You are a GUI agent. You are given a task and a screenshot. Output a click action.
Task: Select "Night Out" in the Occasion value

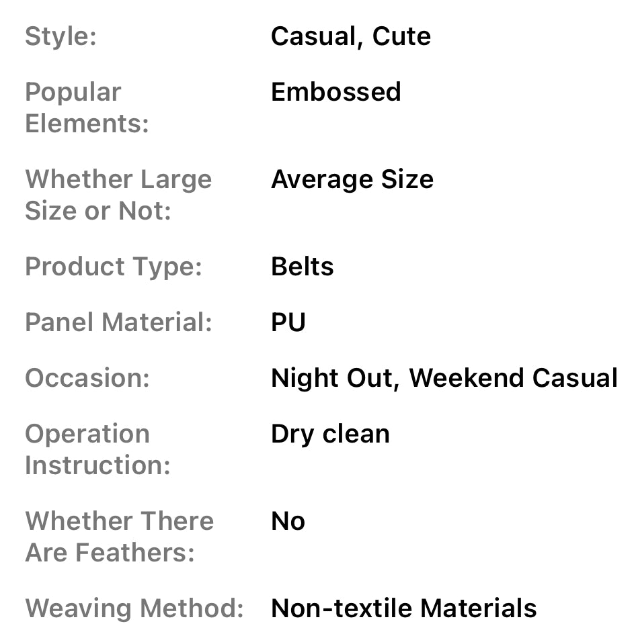click(332, 378)
